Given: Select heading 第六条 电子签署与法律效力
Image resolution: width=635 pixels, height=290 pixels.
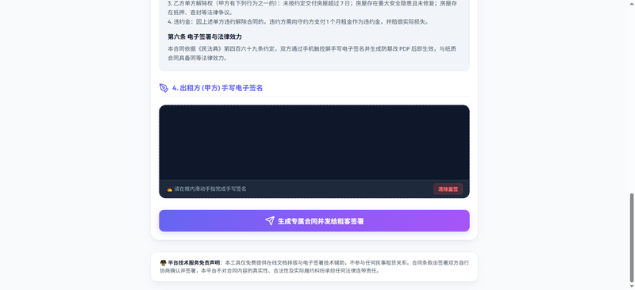Looking at the screenshot, I should (205, 36).
